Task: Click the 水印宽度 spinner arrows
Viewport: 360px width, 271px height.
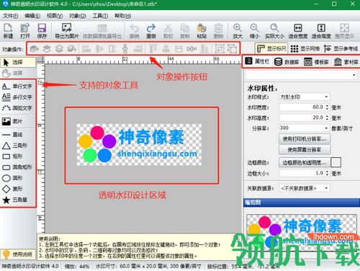Action: 327,107
